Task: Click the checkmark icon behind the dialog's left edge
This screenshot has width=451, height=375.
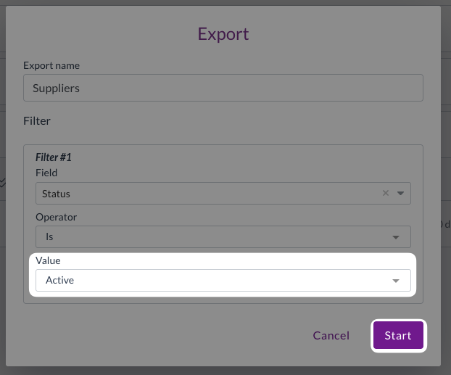Action: coord(3,184)
